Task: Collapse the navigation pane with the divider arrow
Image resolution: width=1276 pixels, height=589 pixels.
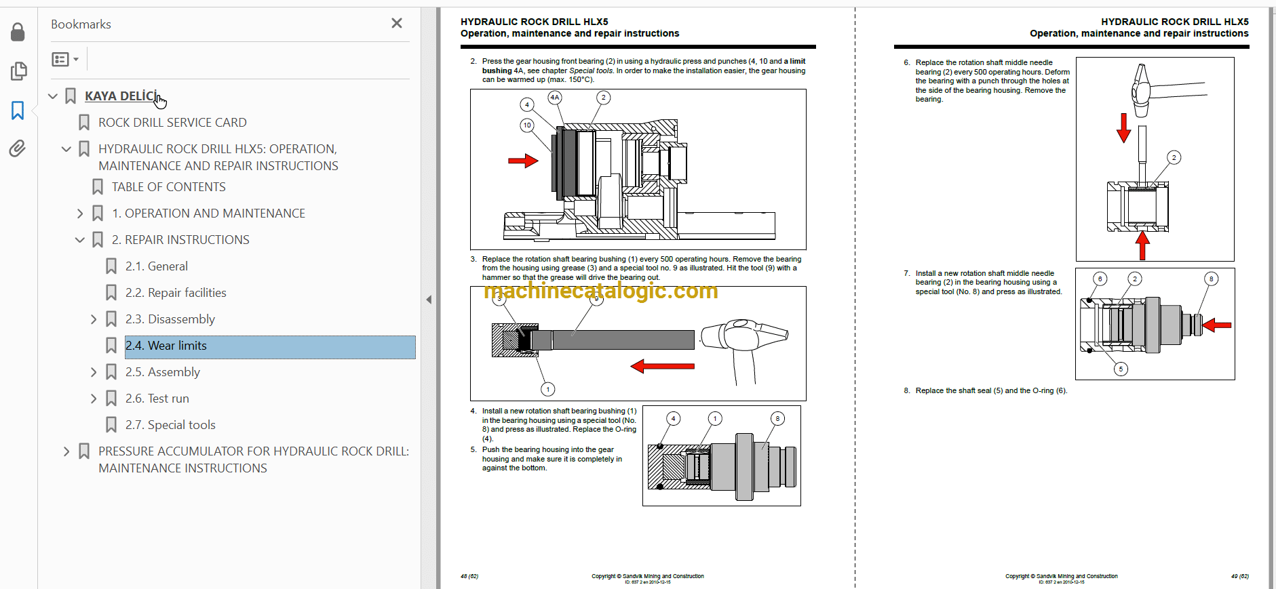Action: pos(429,300)
